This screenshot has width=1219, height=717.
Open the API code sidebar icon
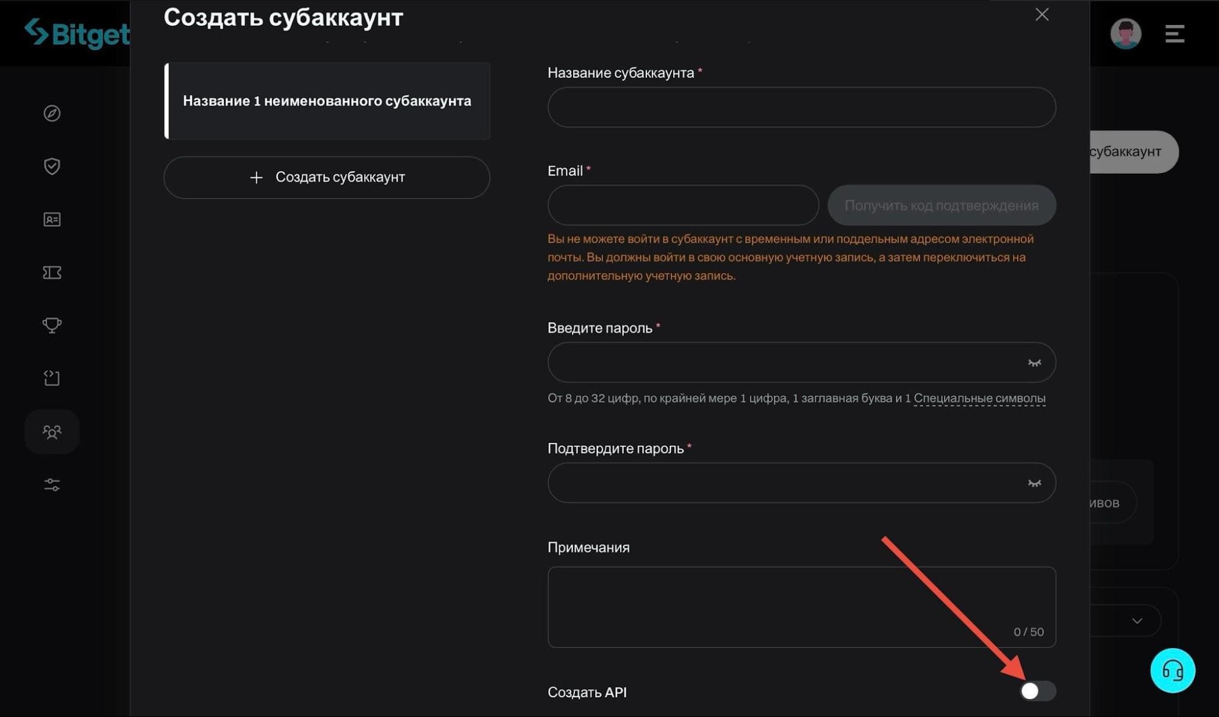(x=52, y=378)
